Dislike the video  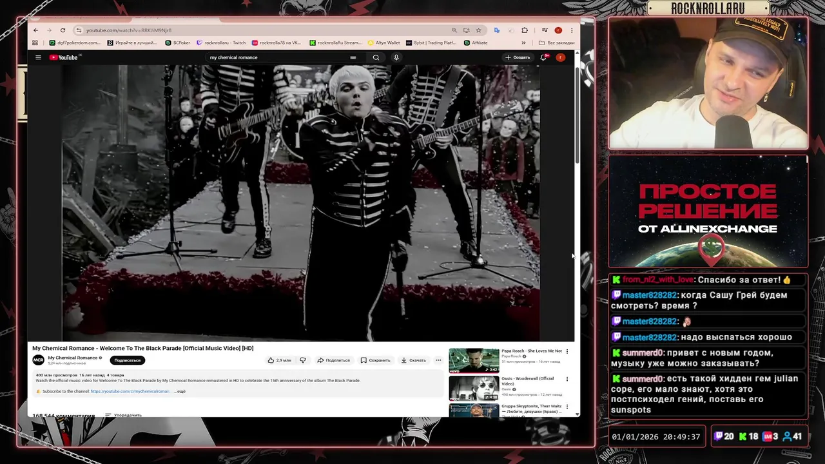(x=303, y=360)
